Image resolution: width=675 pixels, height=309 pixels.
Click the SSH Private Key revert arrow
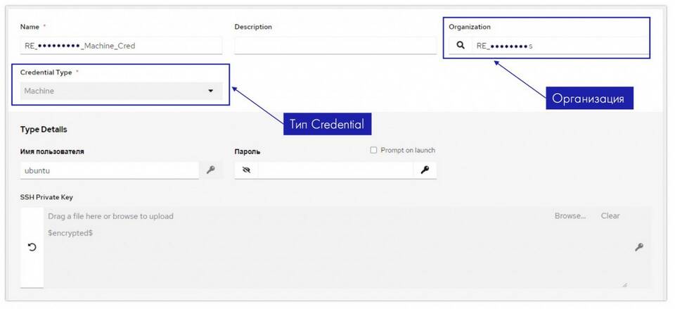[32, 247]
